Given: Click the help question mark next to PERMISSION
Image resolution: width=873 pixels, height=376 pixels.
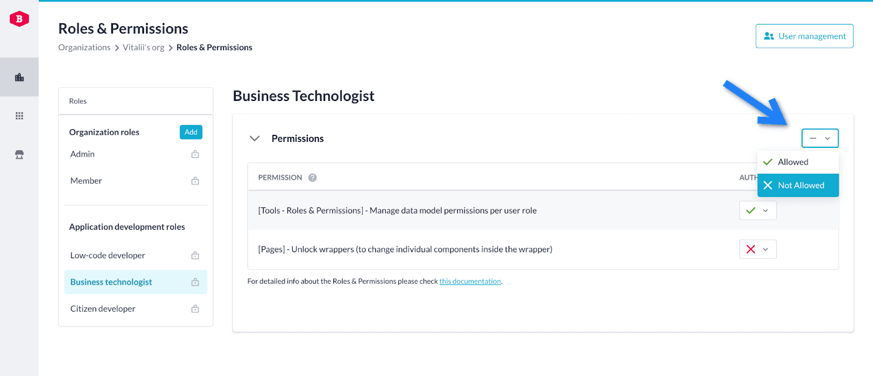Looking at the screenshot, I should [x=312, y=177].
